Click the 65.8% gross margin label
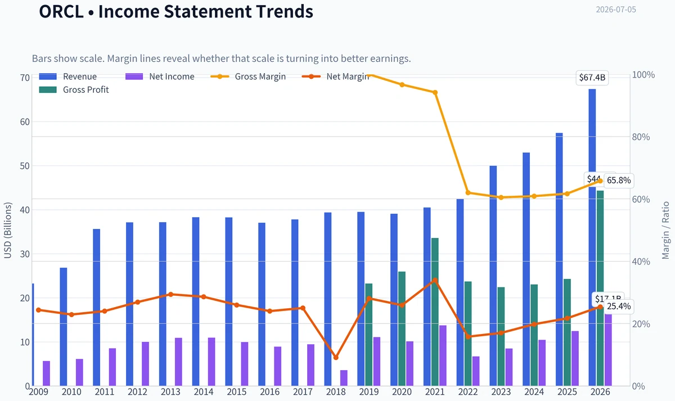This screenshot has width=675, height=401. tap(619, 181)
